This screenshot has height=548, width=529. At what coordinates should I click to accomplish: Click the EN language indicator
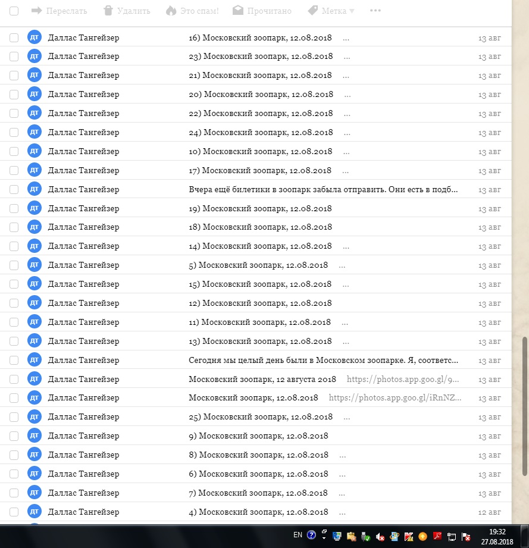point(298,536)
